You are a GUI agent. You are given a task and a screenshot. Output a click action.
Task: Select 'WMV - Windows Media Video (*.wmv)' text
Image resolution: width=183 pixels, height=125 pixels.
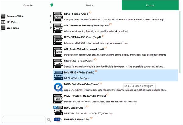tap(85, 96)
